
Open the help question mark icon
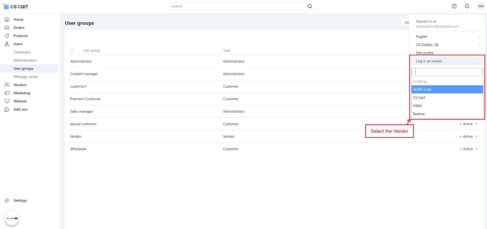click(x=454, y=6)
